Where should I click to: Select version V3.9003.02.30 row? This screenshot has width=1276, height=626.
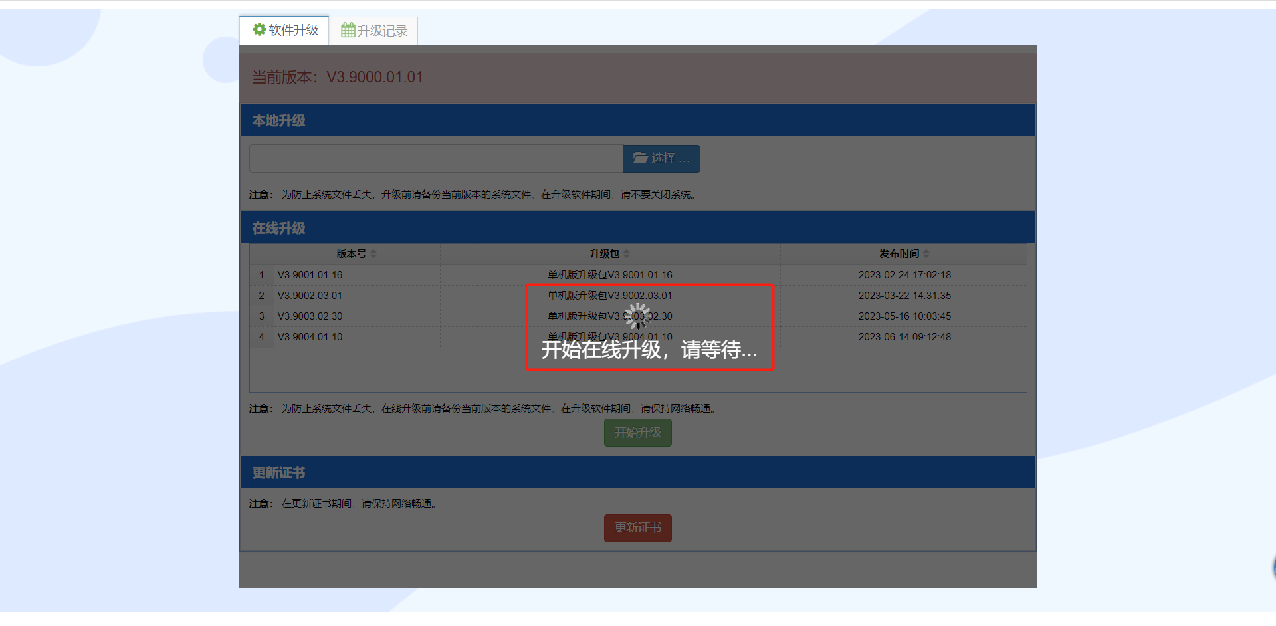click(x=638, y=316)
